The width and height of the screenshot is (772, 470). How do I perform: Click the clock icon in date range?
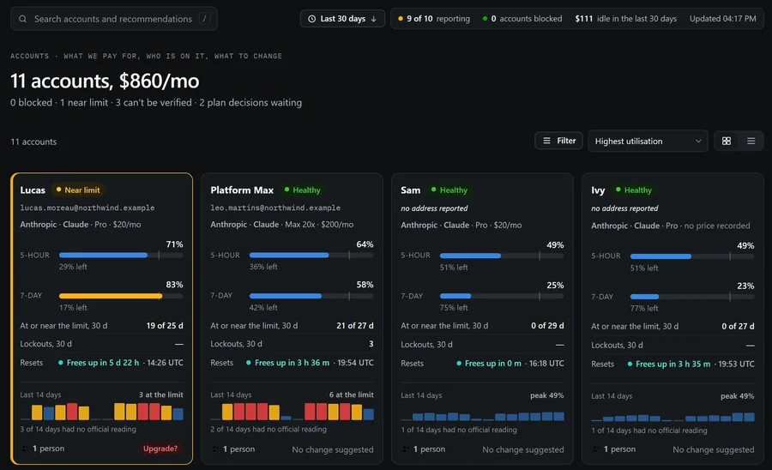(x=311, y=19)
